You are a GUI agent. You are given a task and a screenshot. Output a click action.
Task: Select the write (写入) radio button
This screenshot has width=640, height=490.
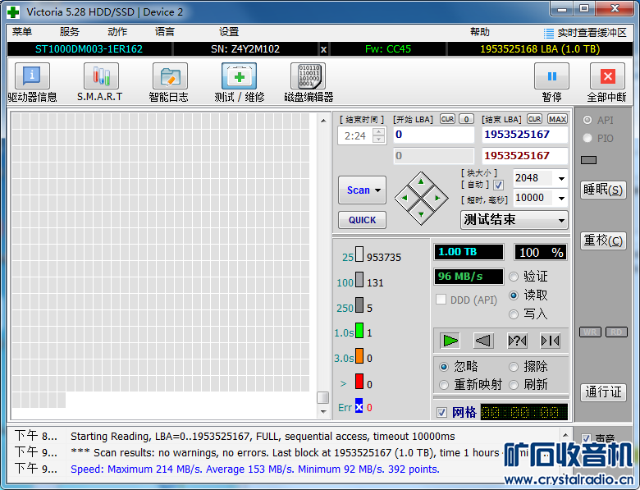click(514, 314)
